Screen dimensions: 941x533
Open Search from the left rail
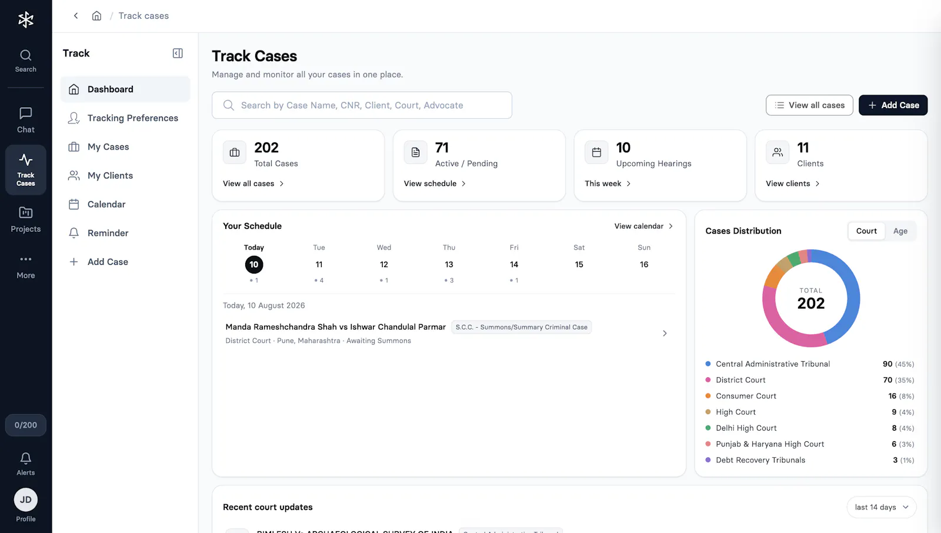tap(25, 61)
